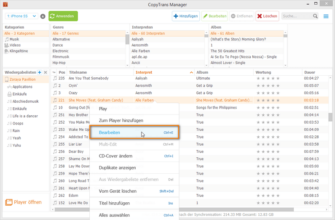Click the search magnifier icon
Viewport: 335px width, 220px height.
point(315,16)
